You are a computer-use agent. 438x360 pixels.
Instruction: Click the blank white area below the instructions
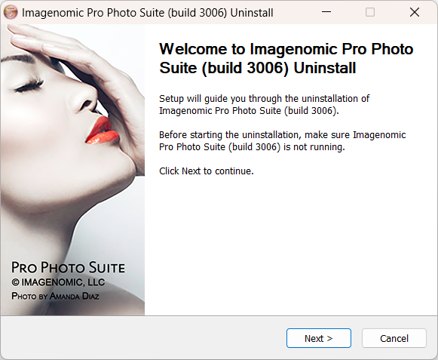coord(290,246)
